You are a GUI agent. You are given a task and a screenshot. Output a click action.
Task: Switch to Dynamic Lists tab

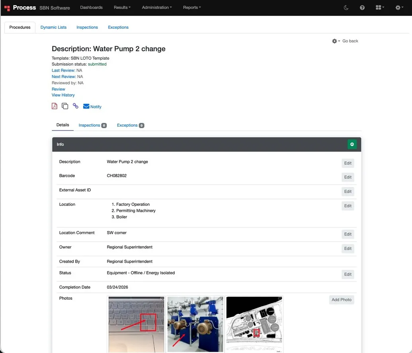point(53,27)
